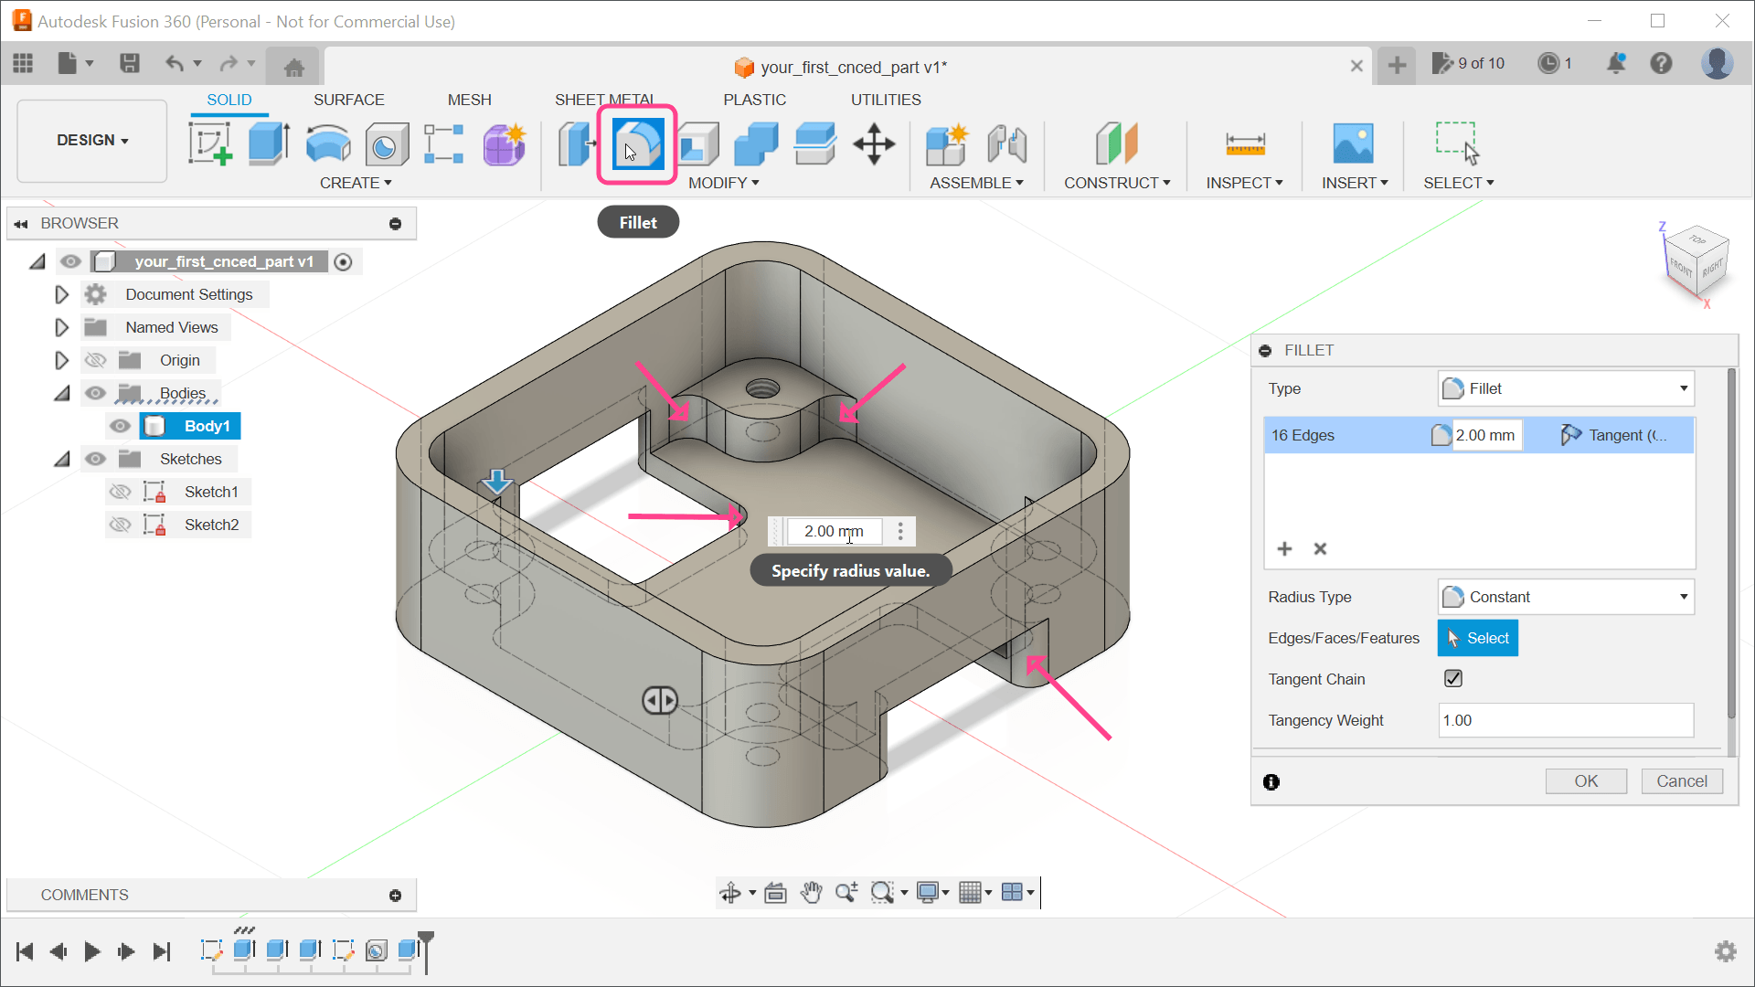Select the Fillet tool in Modify group
This screenshot has width=1755, height=987.
click(635, 143)
